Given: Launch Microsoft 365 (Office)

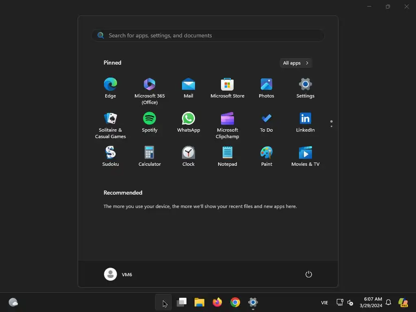Looking at the screenshot, I should [x=149, y=91].
